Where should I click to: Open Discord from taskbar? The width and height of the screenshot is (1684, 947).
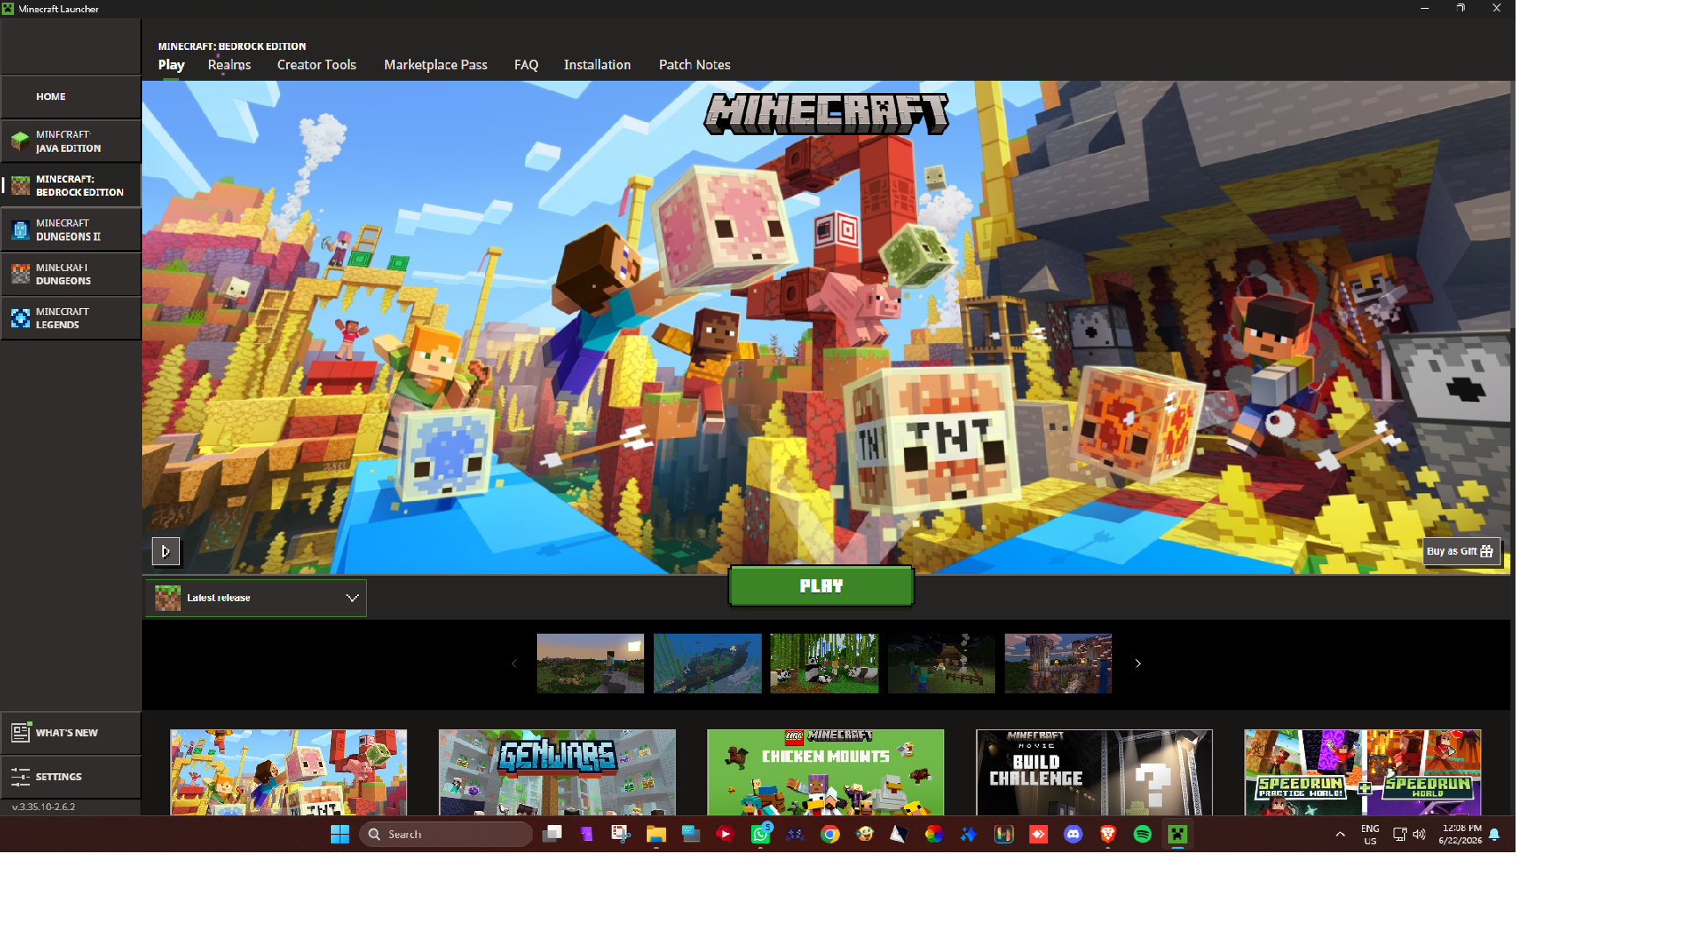[1073, 835]
